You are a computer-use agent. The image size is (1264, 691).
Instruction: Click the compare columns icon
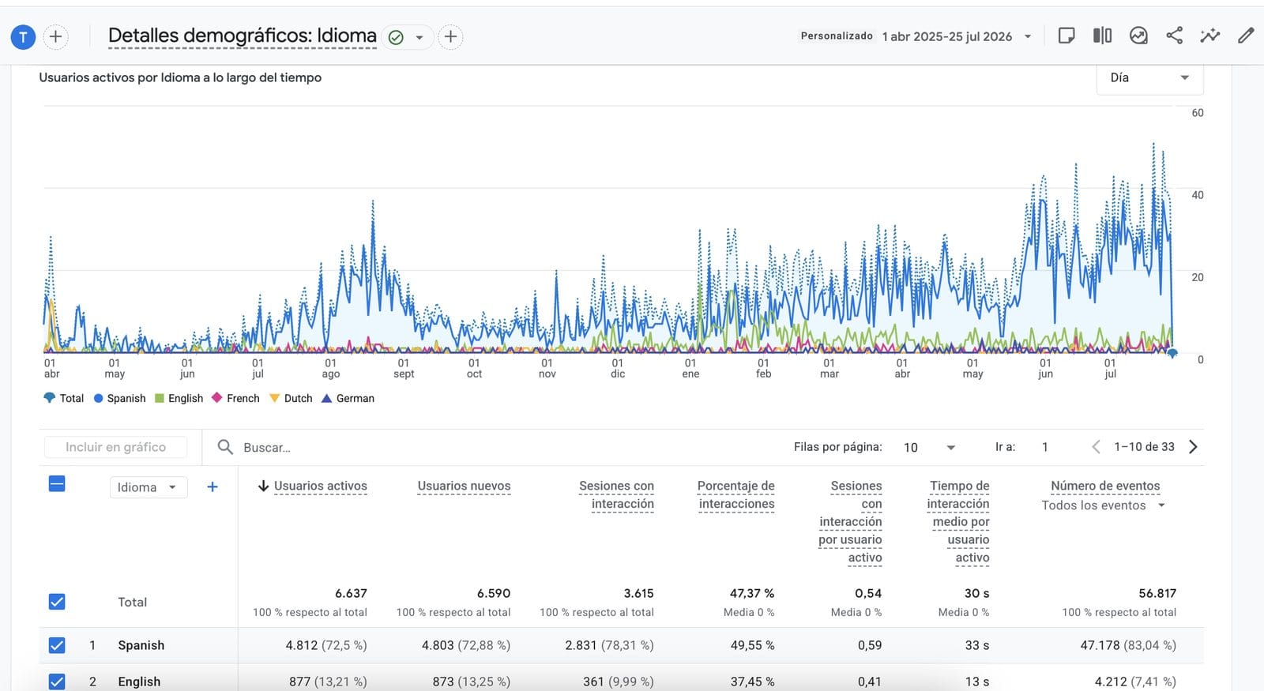tap(1102, 36)
